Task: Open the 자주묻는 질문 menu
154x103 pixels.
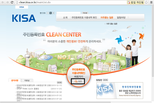Action: click(107, 18)
